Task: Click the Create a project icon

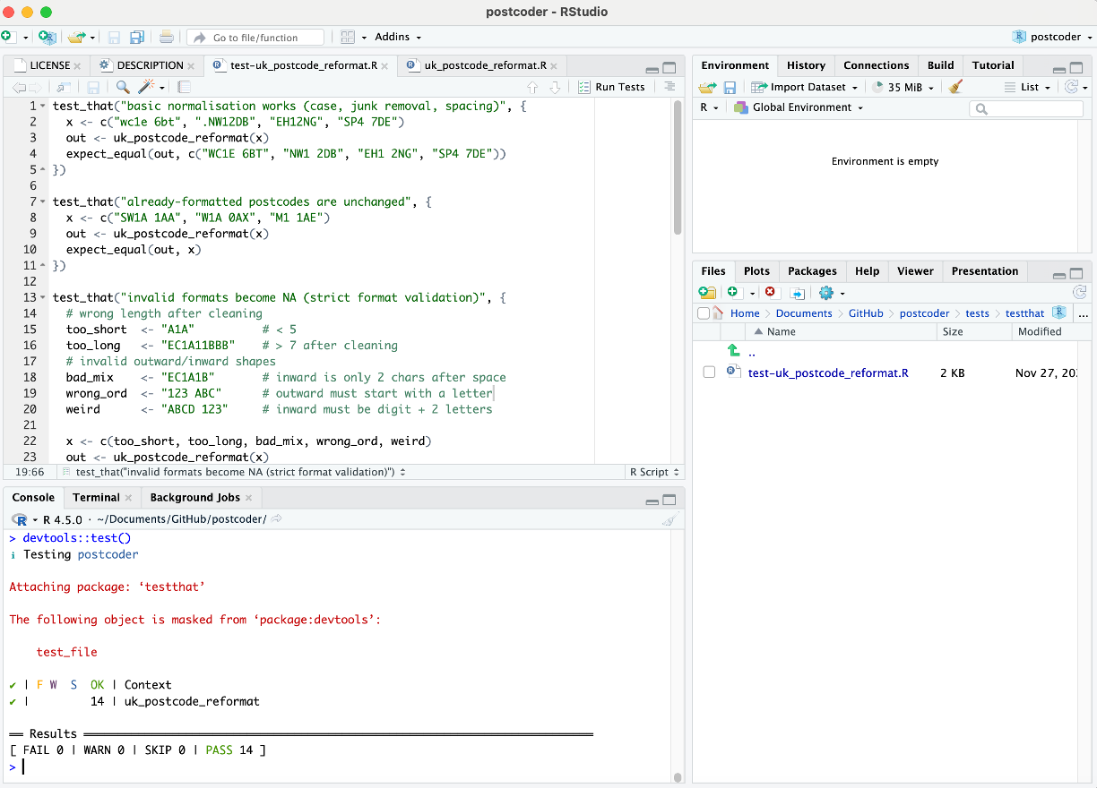Action: point(48,37)
